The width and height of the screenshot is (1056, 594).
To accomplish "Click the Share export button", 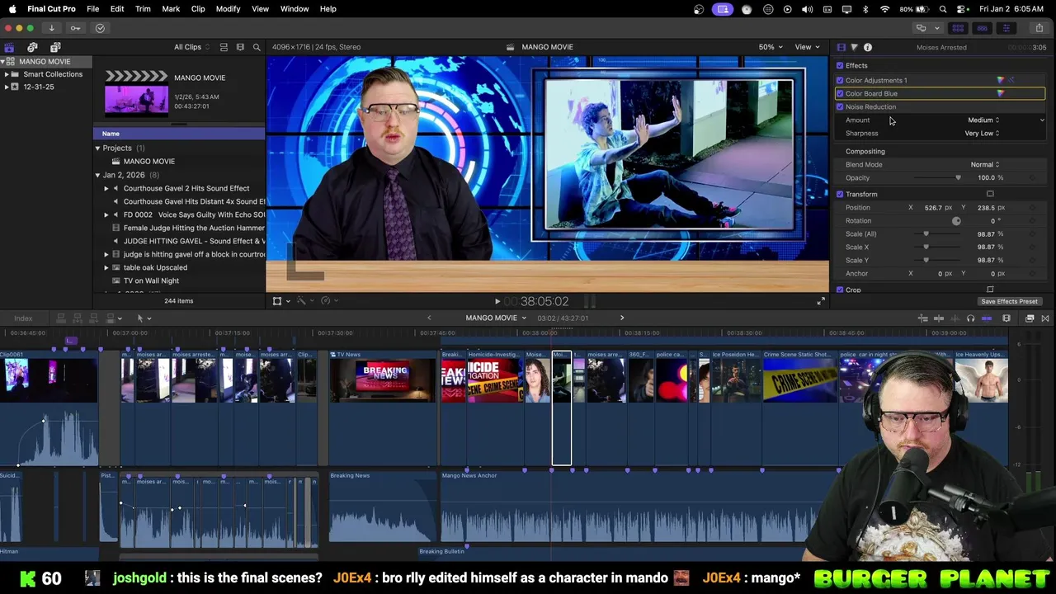I will (1039, 28).
